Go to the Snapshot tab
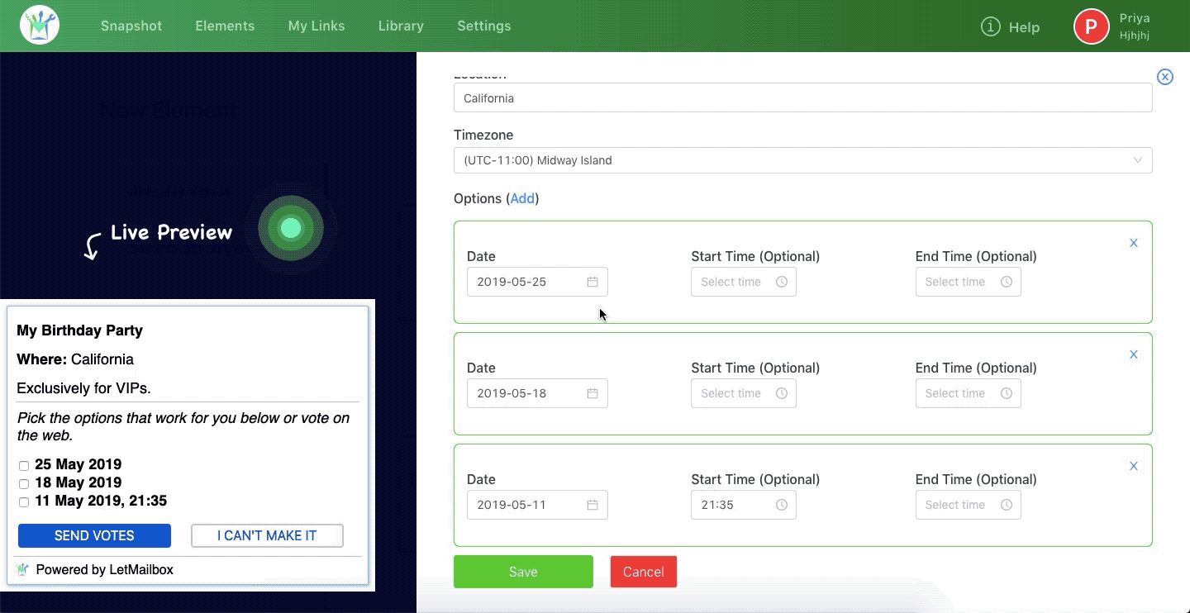Screen dimensions: 1190x613 [131, 26]
